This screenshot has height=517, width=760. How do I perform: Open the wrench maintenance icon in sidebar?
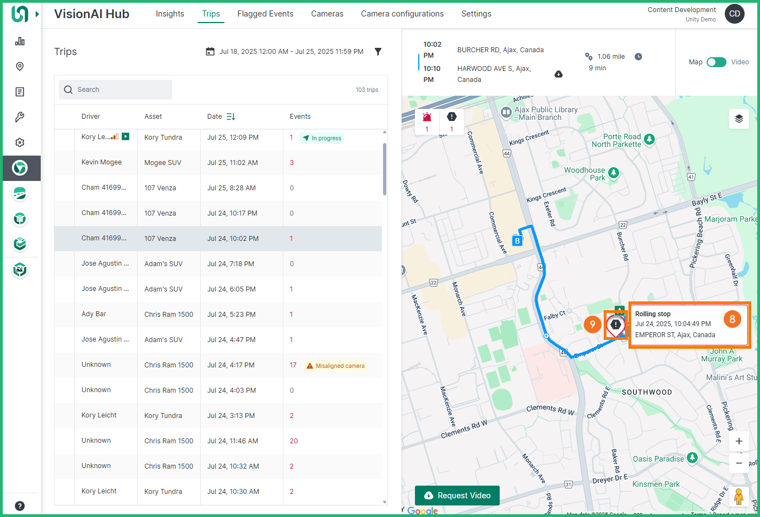pyautogui.click(x=20, y=117)
